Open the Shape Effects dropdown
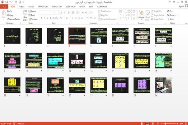 (x=158, y=19)
